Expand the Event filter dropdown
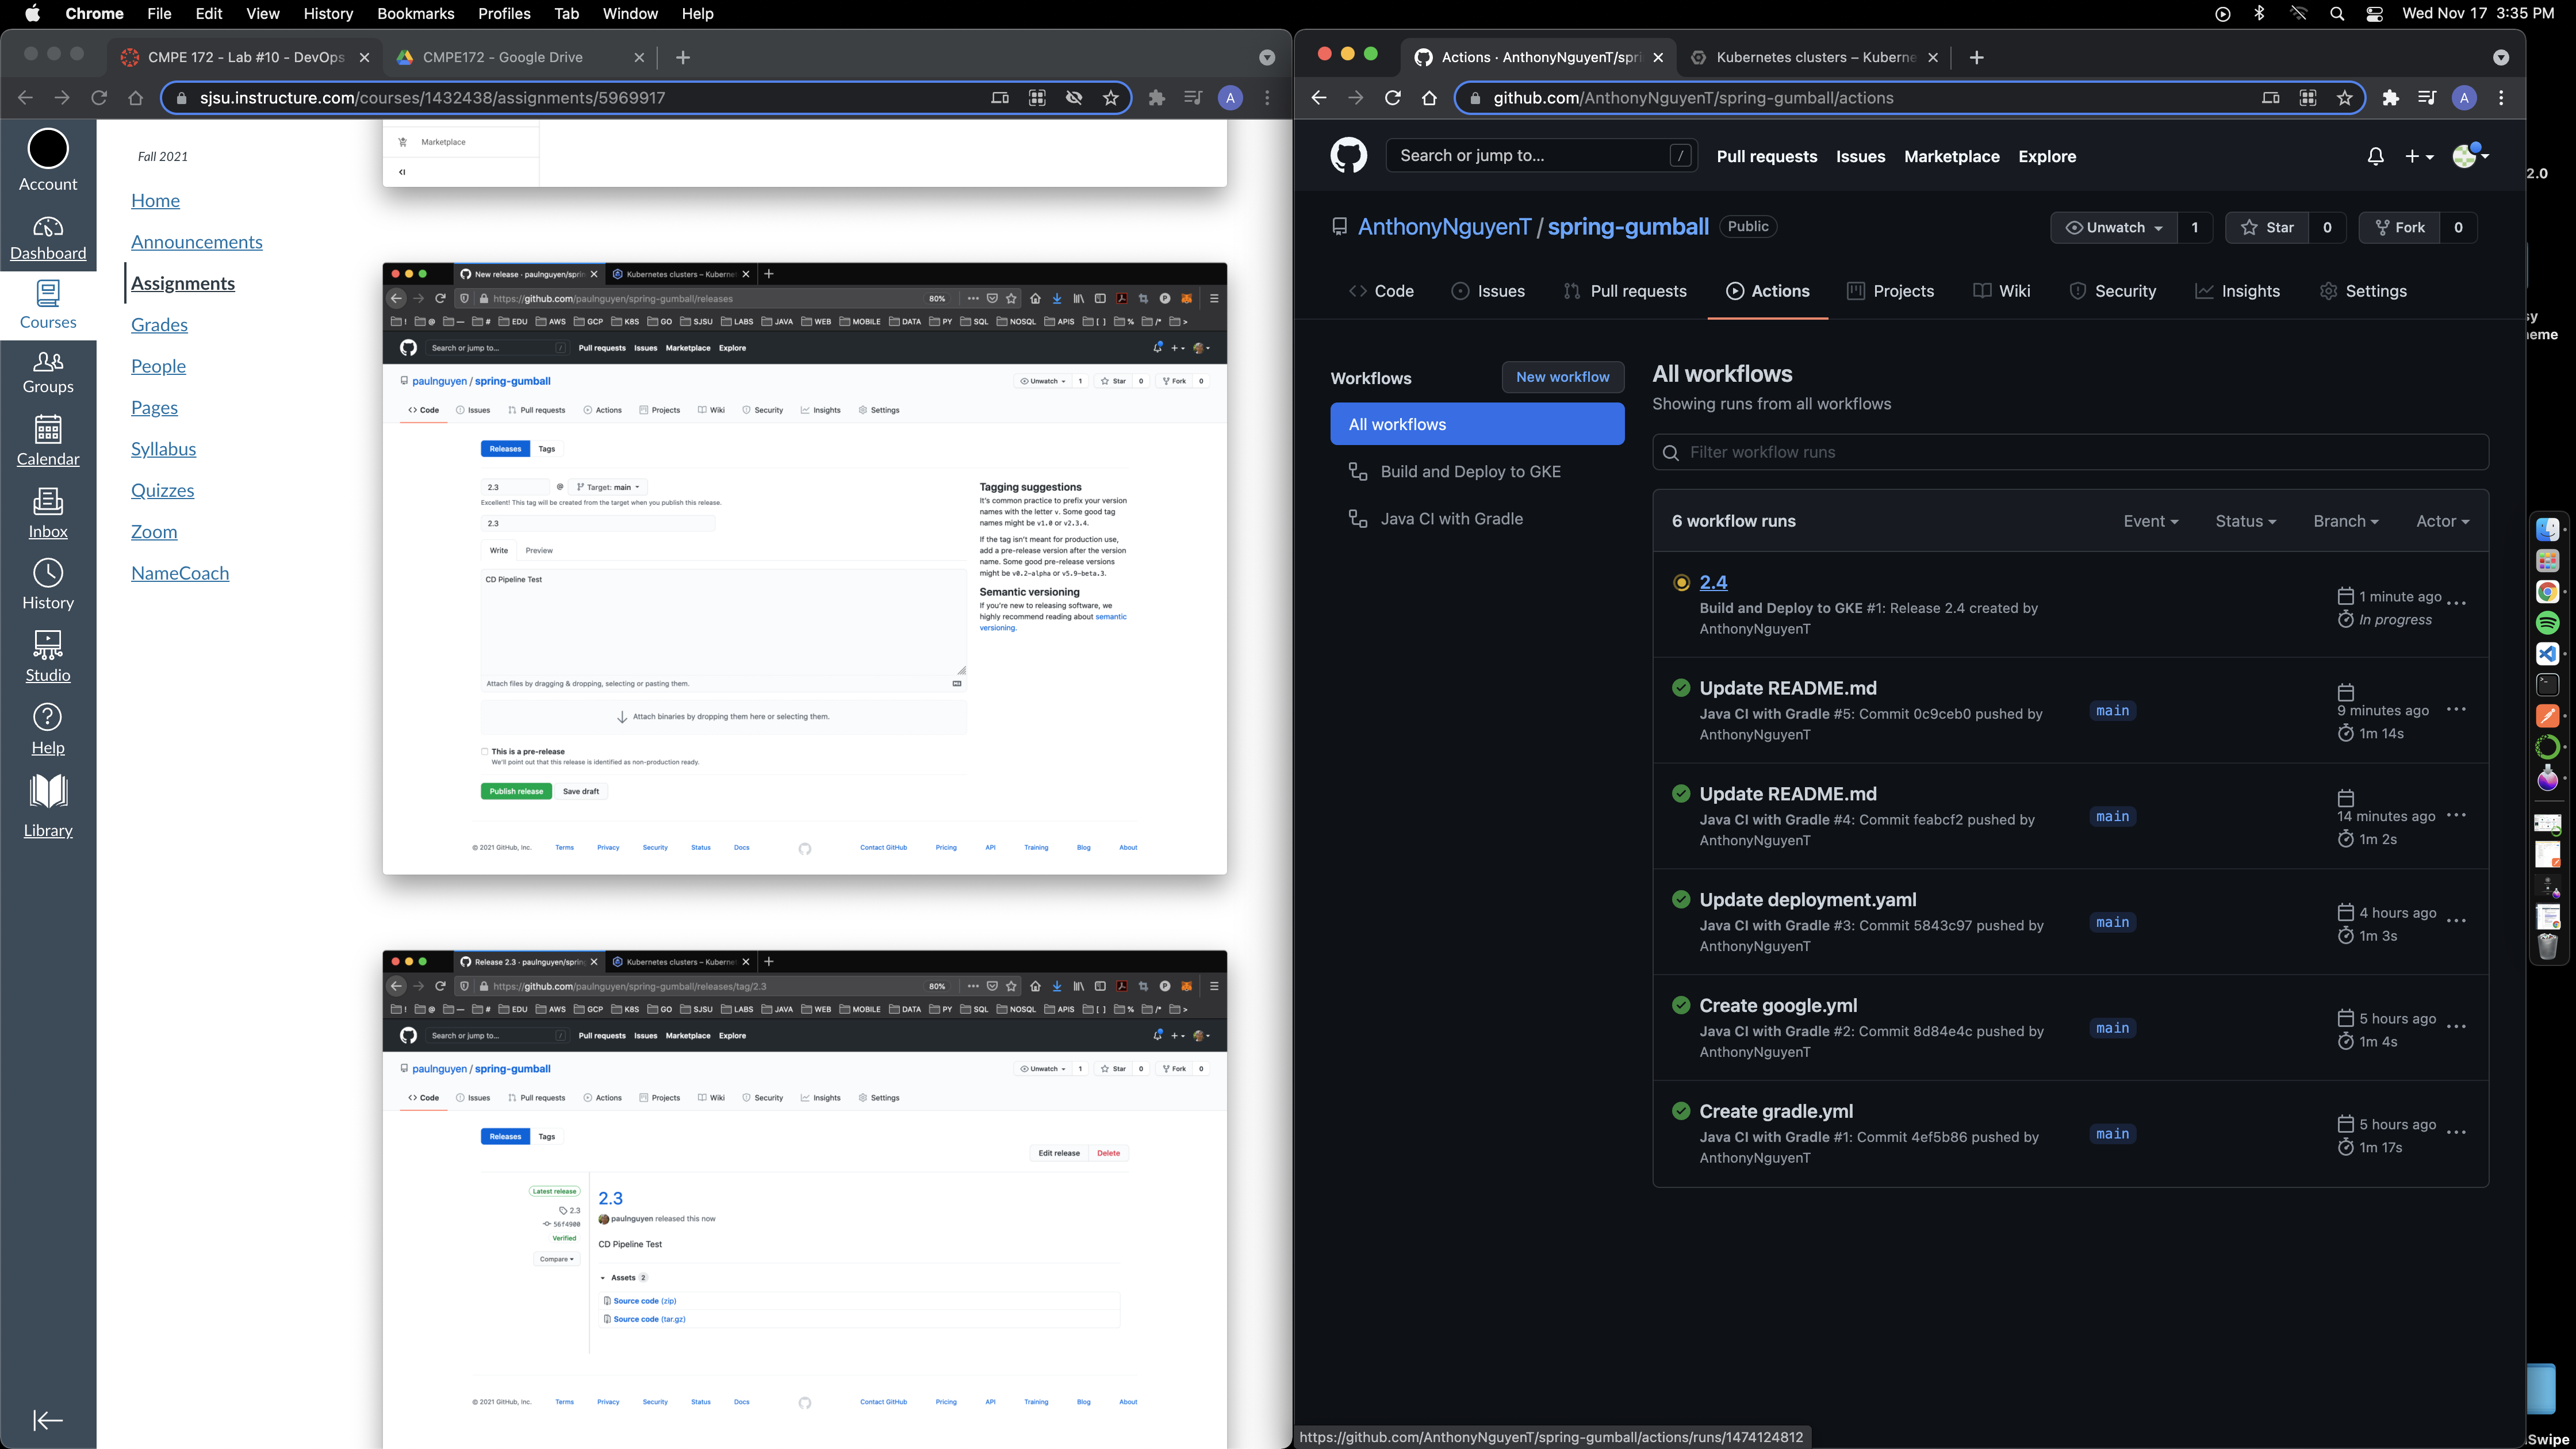 [x=2150, y=521]
